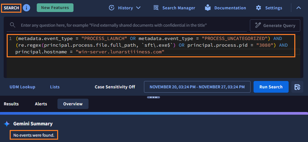Image resolution: width=308 pixels, height=142 pixels.
Task: Click the panel resize divider handle
Action: pos(153,97)
